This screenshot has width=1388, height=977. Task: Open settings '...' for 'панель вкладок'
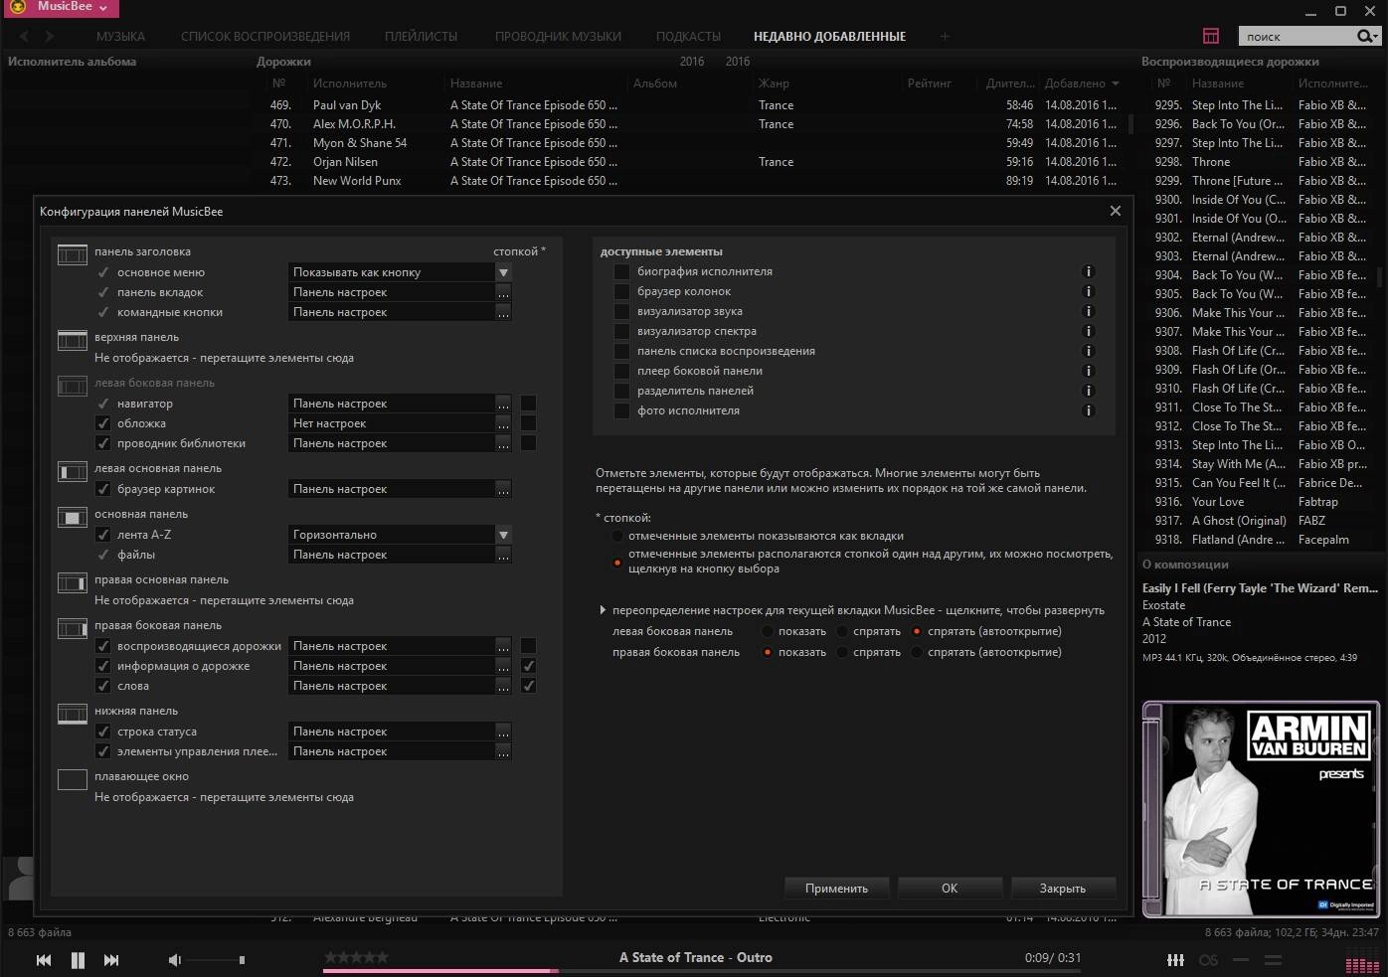click(x=503, y=292)
